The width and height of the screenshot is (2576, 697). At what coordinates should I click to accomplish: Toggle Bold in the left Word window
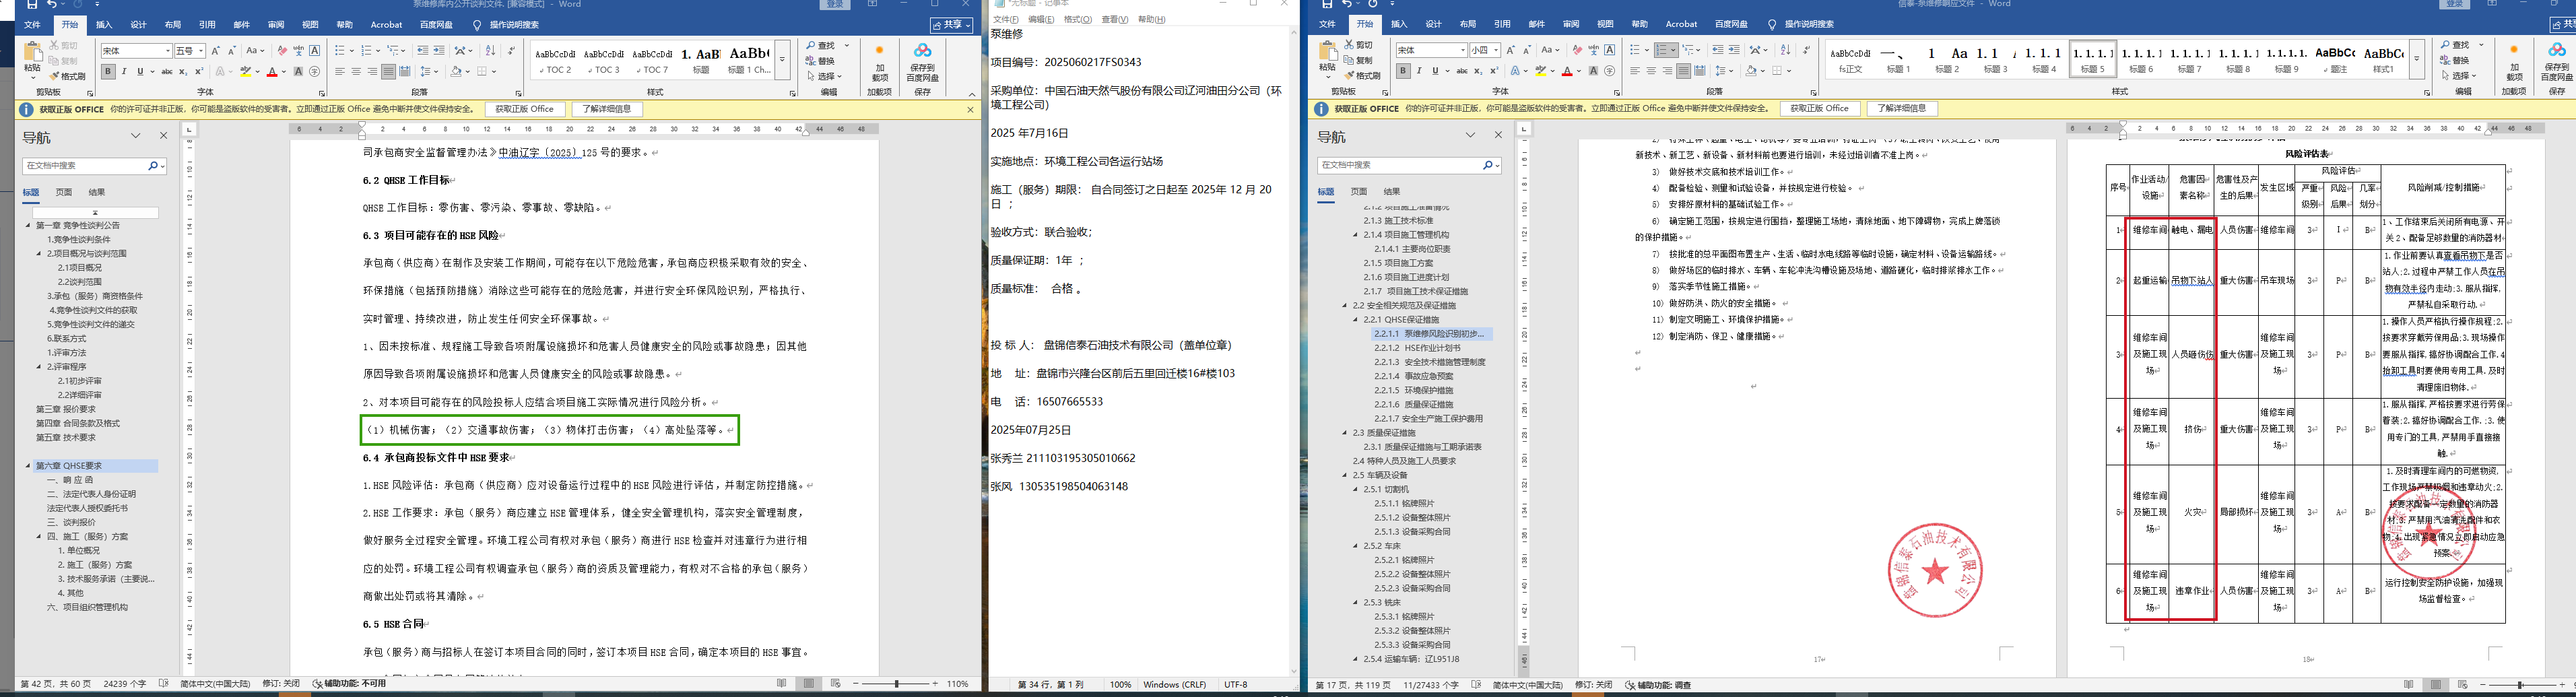(108, 72)
